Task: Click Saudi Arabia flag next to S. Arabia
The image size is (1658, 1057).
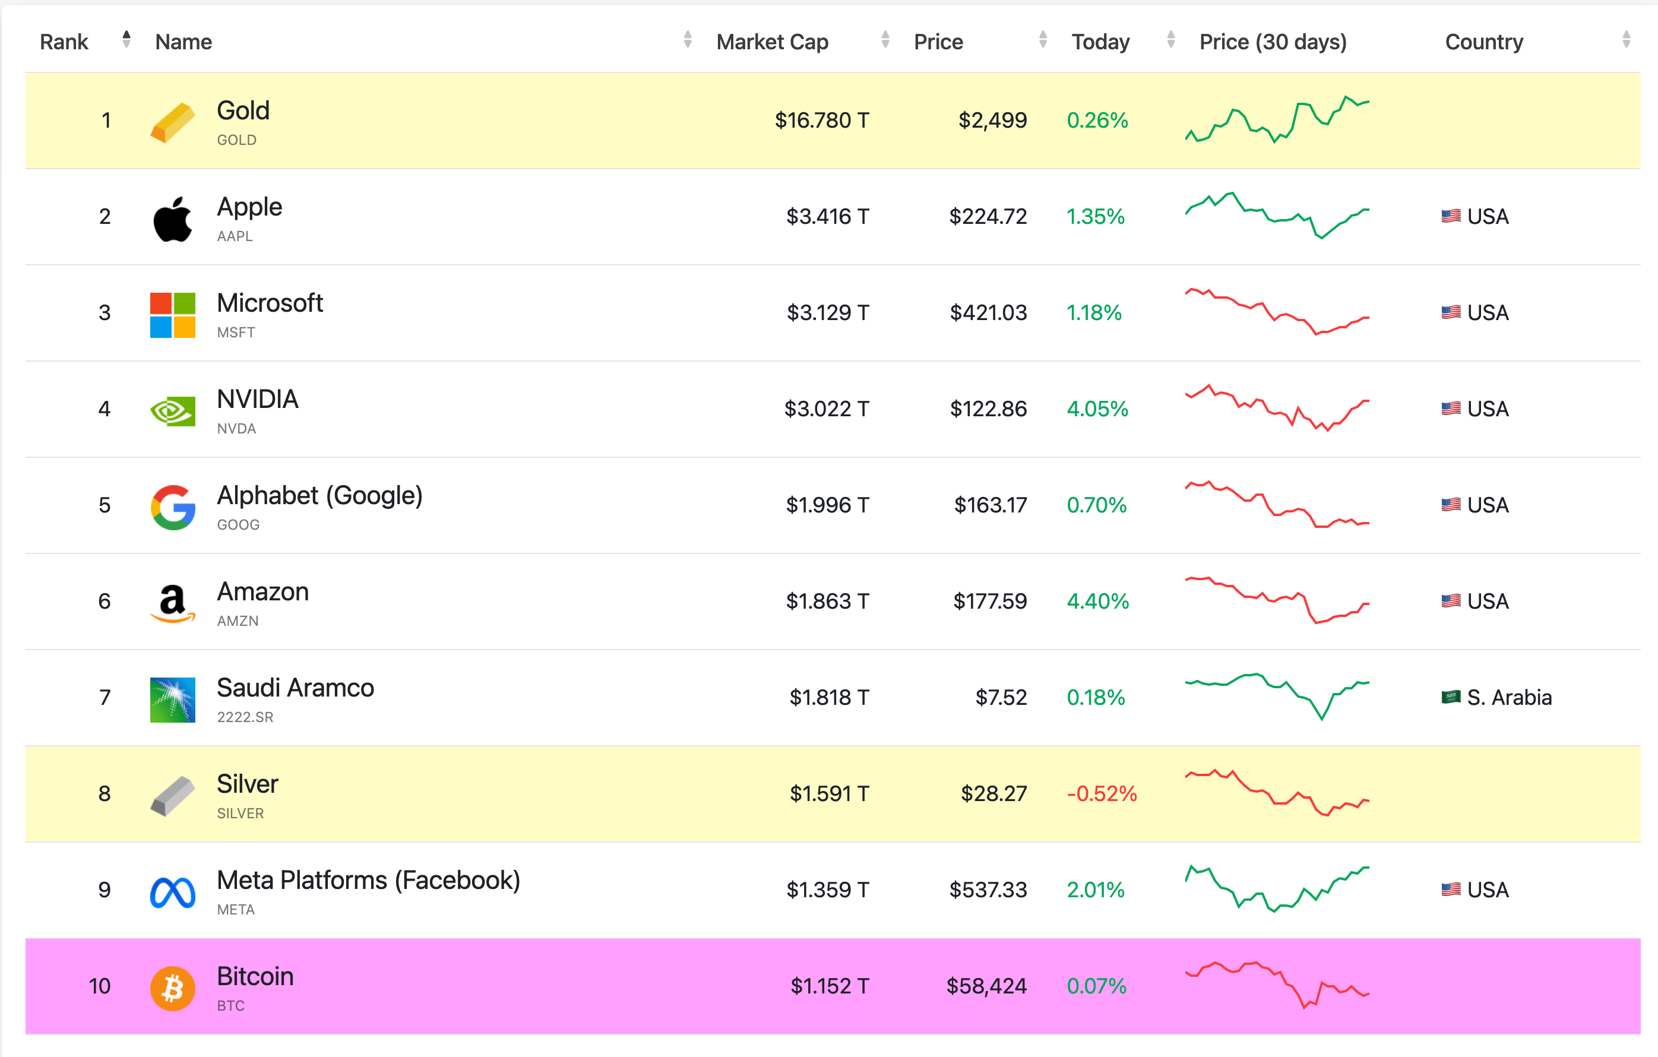Action: tap(1450, 697)
